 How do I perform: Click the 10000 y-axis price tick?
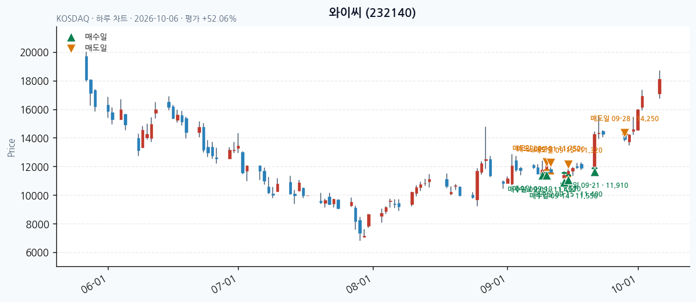tap(35, 195)
